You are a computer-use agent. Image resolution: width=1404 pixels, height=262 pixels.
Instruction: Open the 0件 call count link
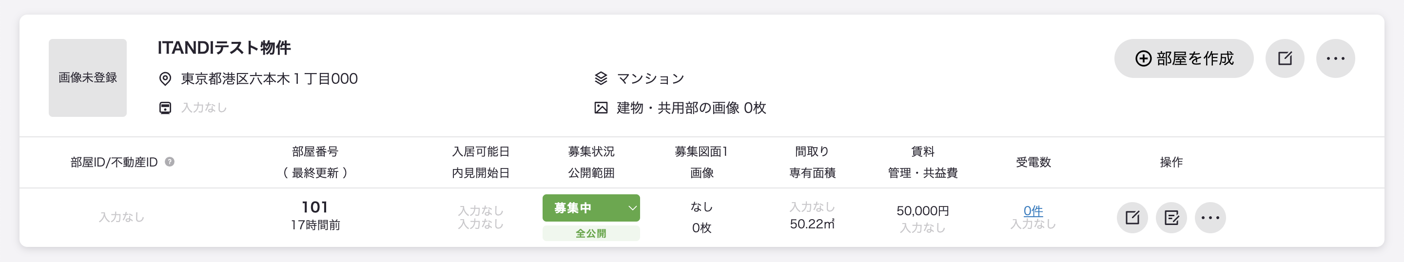tap(1033, 210)
